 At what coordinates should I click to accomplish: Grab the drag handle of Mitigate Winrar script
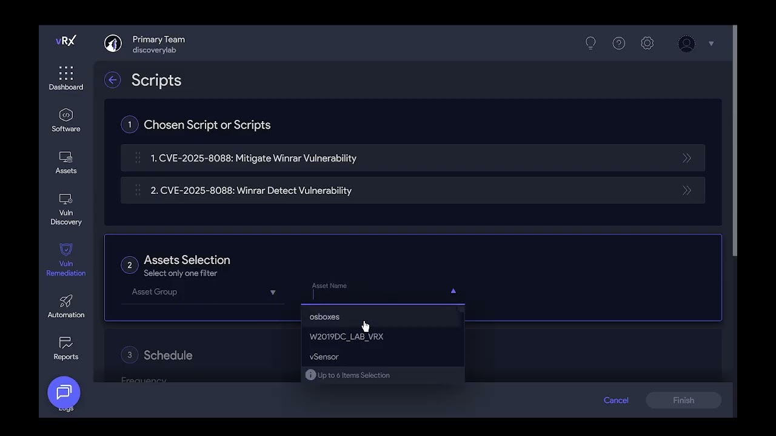[x=138, y=158]
